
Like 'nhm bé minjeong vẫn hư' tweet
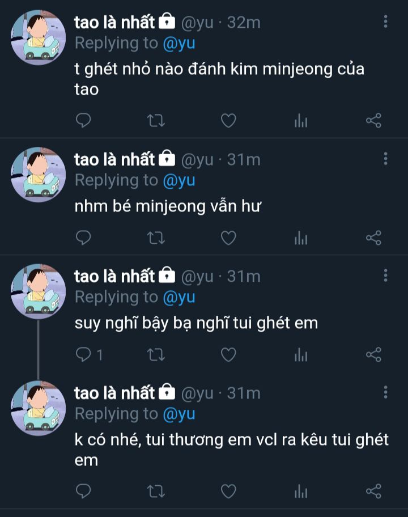[228, 238]
